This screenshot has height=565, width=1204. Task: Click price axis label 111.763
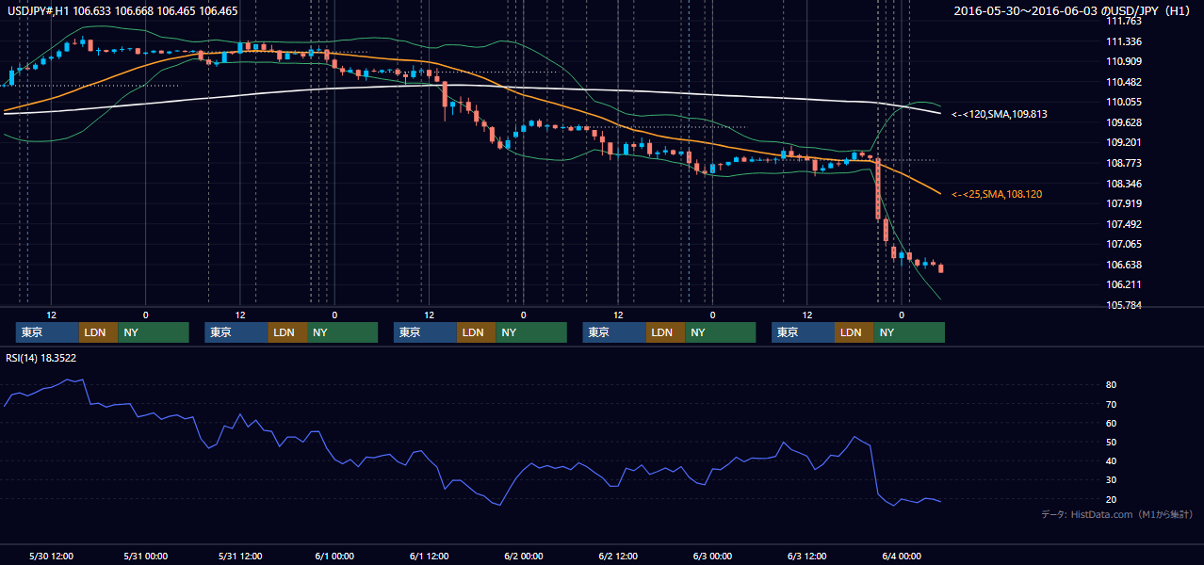click(1124, 21)
